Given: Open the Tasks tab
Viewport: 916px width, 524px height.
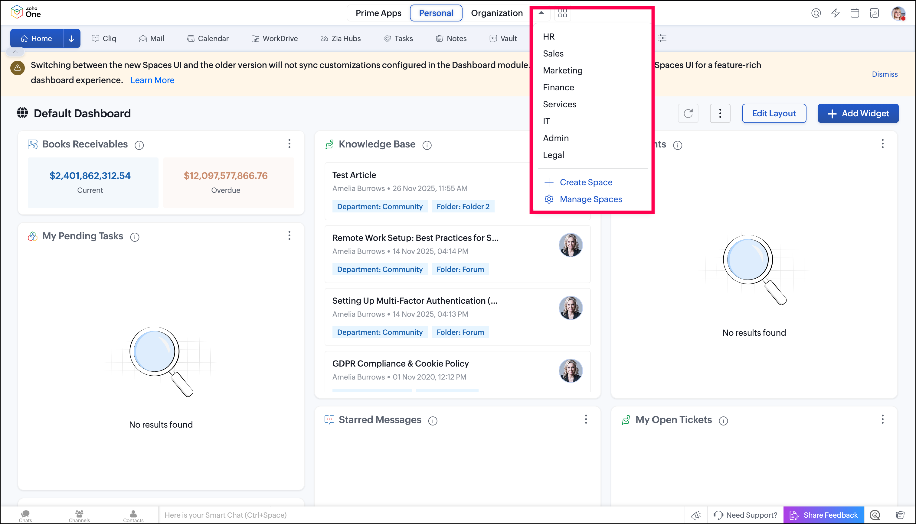Looking at the screenshot, I should [x=398, y=38].
